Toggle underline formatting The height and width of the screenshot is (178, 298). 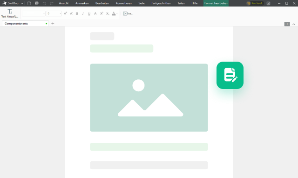click(x=89, y=13)
